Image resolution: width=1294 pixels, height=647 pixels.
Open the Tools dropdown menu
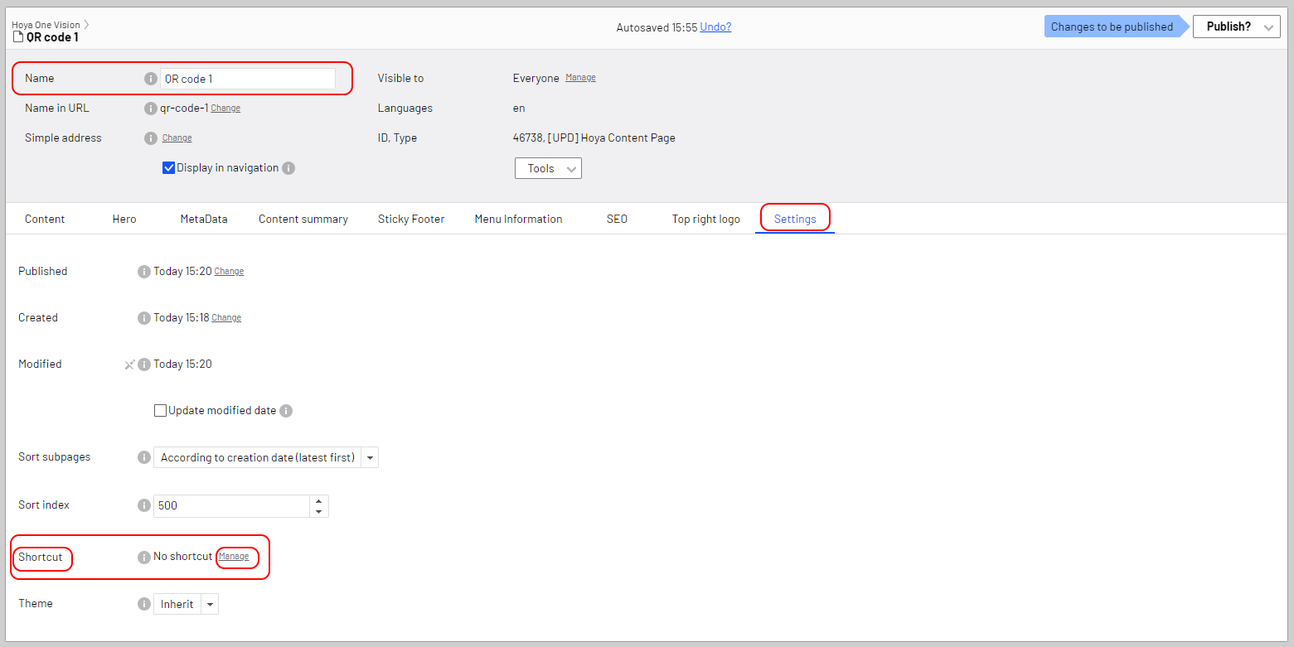(548, 169)
